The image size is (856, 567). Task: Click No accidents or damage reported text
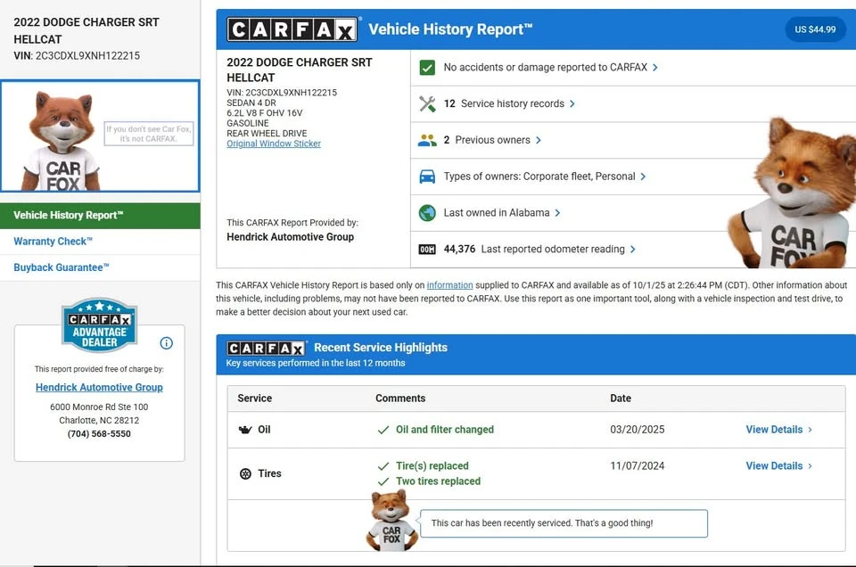(546, 67)
